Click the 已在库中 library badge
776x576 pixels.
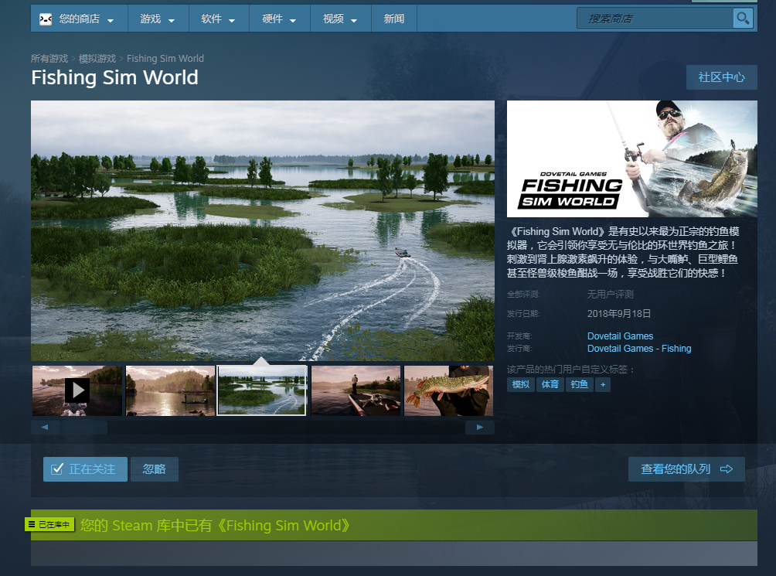(x=49, y=524)
